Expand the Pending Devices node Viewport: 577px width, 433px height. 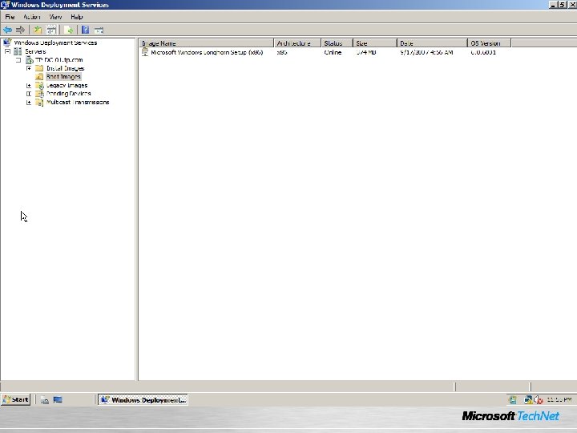[29, 94]
